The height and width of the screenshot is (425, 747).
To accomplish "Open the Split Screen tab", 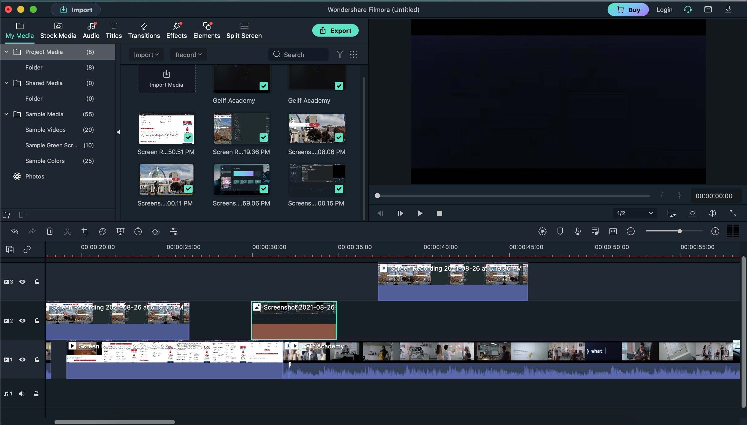I will (244, 30).
